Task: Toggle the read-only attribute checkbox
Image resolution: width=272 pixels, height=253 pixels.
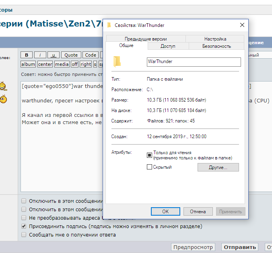Action: point(149,155)
